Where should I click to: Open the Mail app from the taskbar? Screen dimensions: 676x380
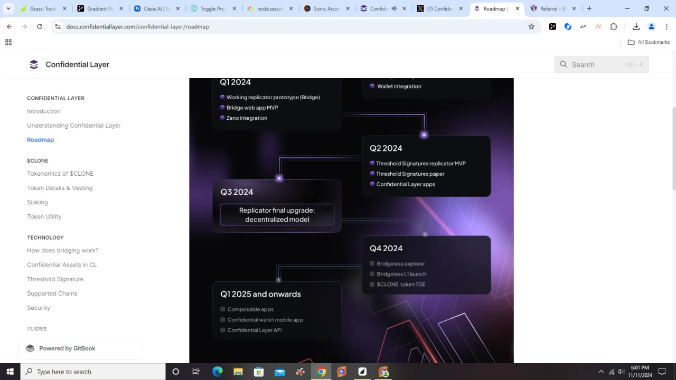pos(279,372)
